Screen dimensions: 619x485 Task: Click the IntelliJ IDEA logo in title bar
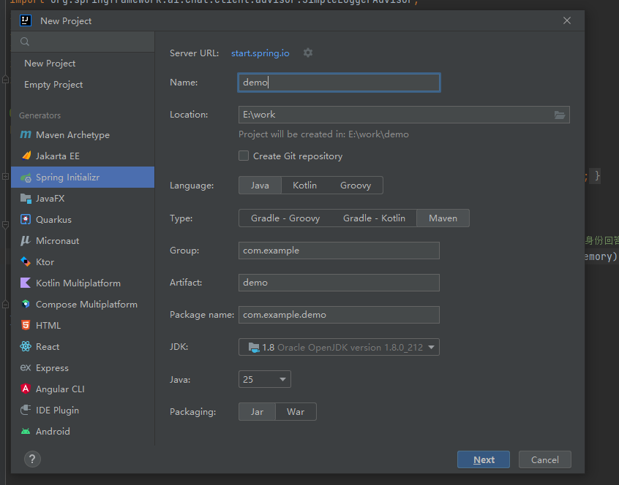coord(26,20)
